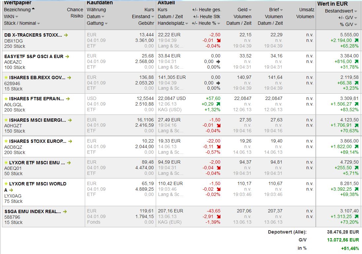Viewport: 362px width, 254px height.
Task: Click green arrow beside ISHARES STOXX EUROP
Action: (70, 141)
